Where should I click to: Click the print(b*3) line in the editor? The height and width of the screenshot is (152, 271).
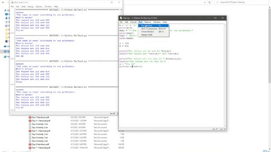(126, 28)
